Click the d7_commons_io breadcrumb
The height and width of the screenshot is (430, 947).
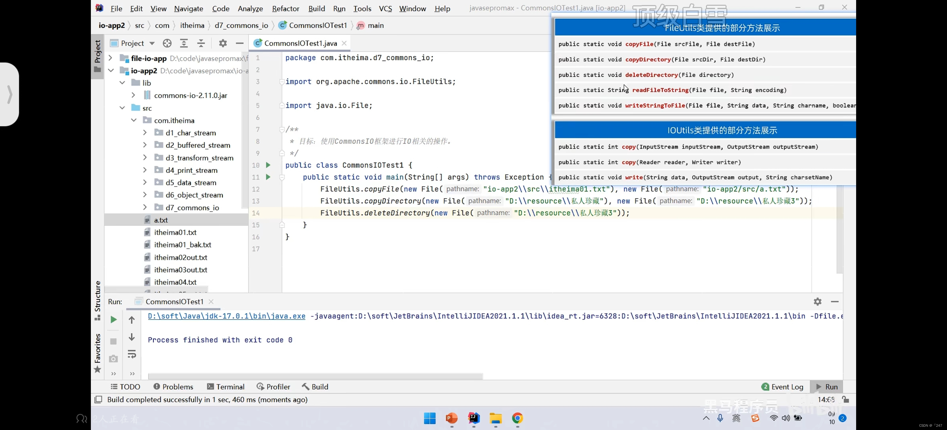pyautogui.click(x=241, y=25)
